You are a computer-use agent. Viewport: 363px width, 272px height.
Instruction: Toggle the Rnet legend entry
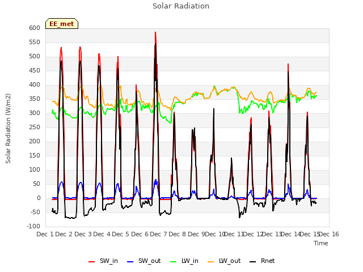[x=262, y=261]
